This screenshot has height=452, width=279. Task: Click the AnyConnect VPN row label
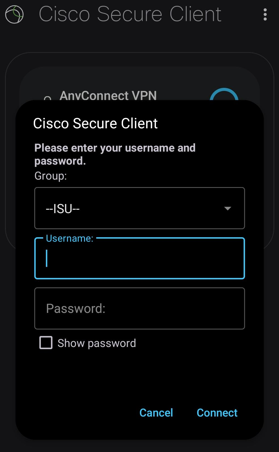pos(108,96)
